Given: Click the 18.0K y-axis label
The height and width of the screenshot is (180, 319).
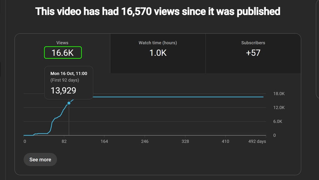Looking at the screenshot, I should coord(279,94).
